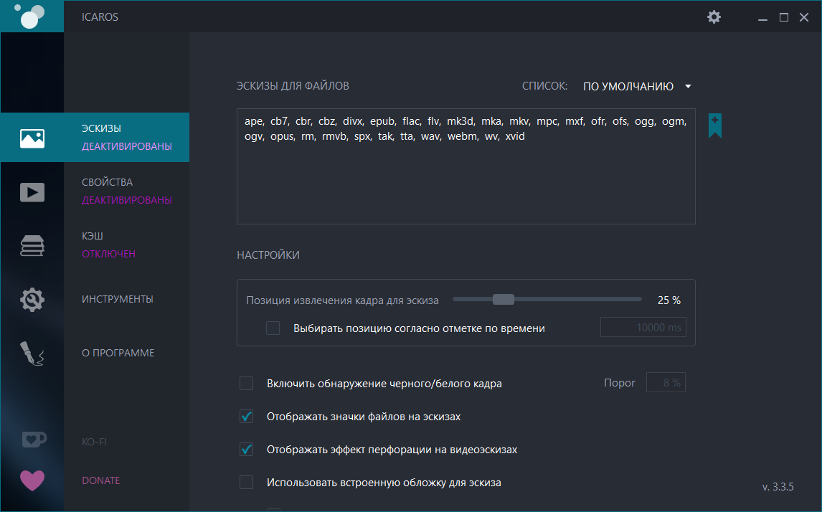The image size is (822, 512).
Task: Click the bookmark plus preset icon
Action: click(714, 125)
